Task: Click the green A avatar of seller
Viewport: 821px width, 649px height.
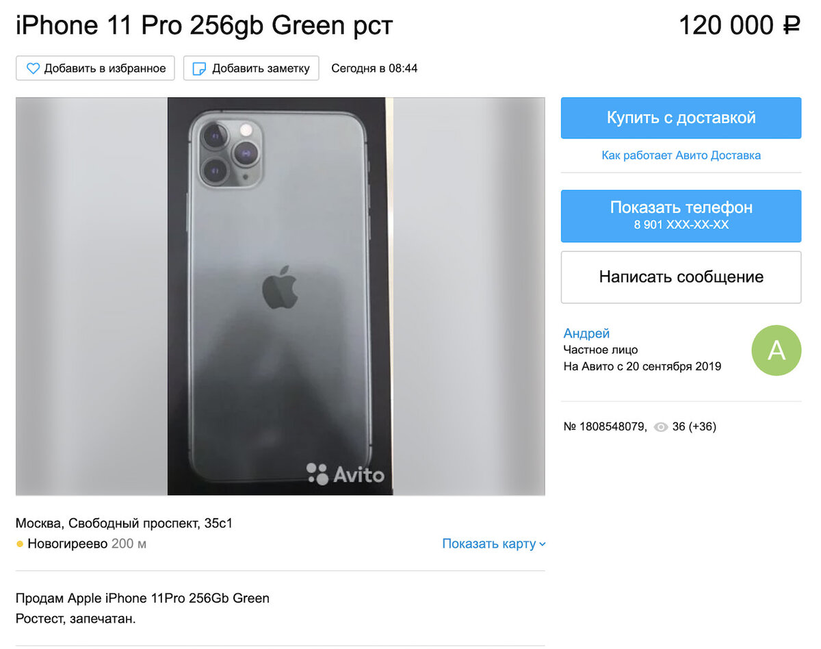Action: click(x=776, y=351)
